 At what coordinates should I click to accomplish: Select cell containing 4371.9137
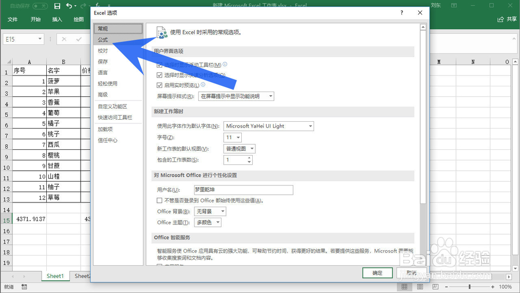(29, 219)
